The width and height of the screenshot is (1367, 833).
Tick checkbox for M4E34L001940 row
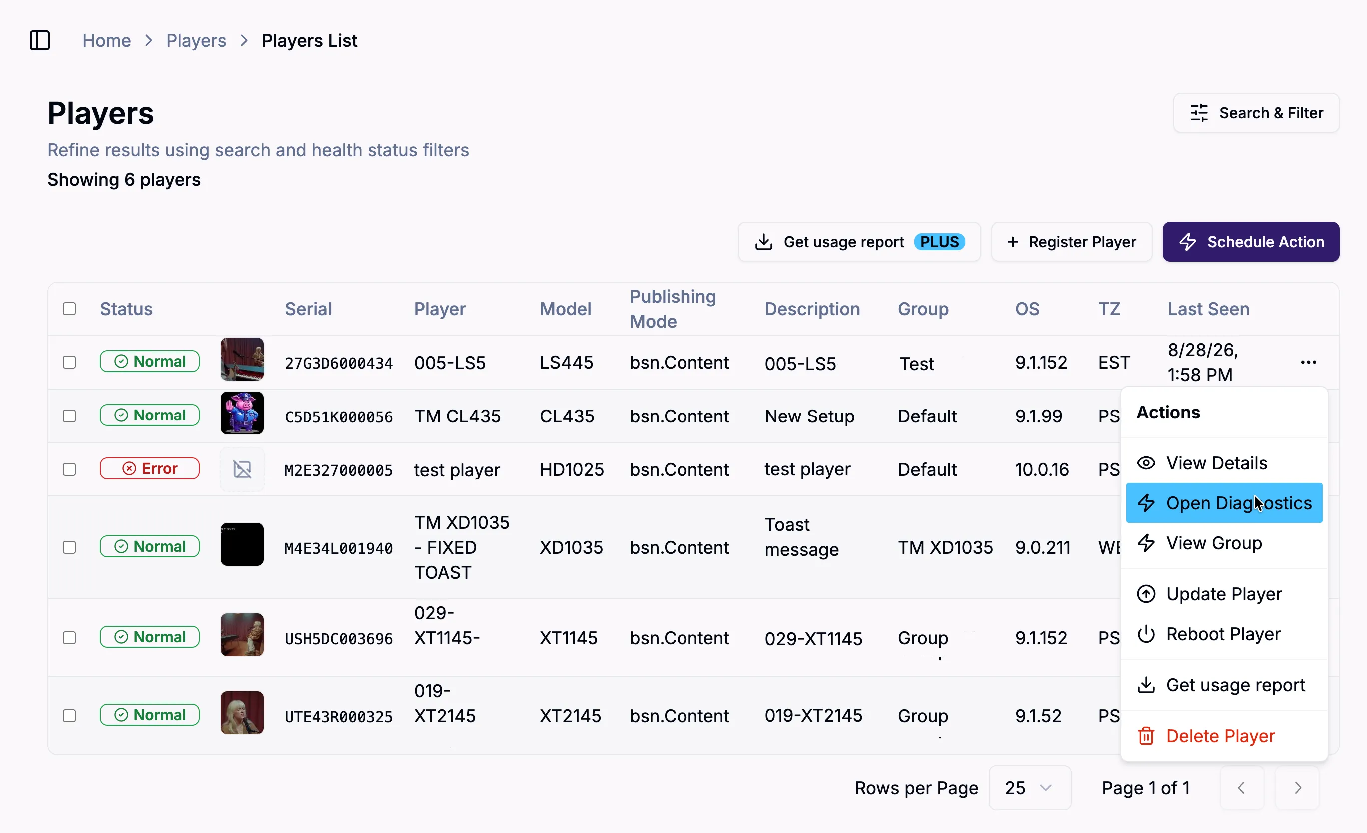point(69,547)
